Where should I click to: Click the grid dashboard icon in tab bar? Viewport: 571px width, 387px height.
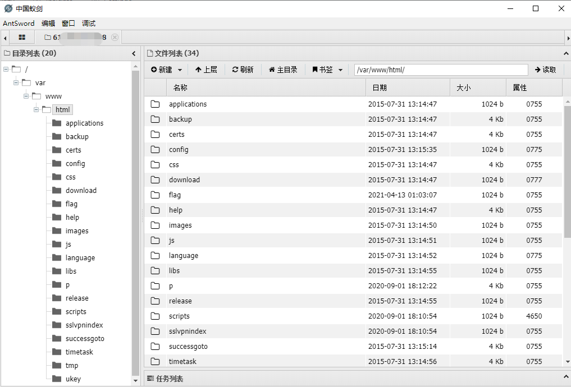pyautogui.click(x=21, y=37)
